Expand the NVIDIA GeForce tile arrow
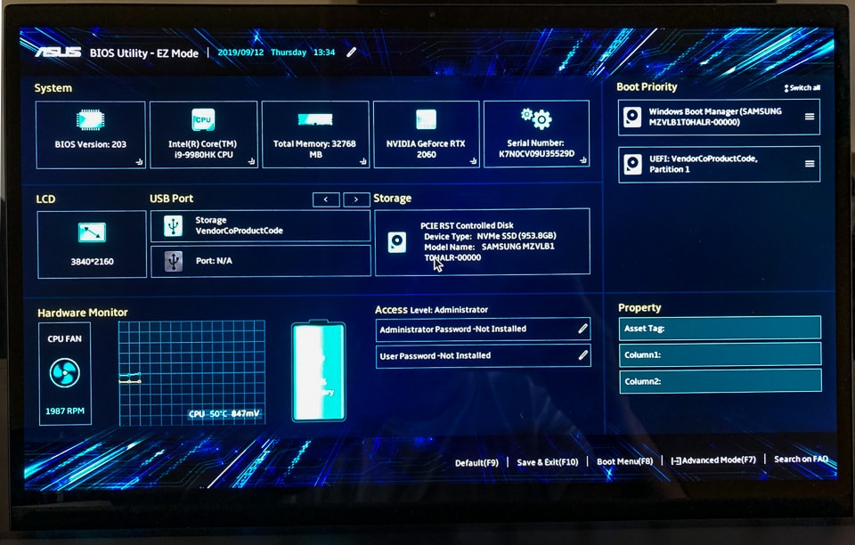 (x=473, y=161)
